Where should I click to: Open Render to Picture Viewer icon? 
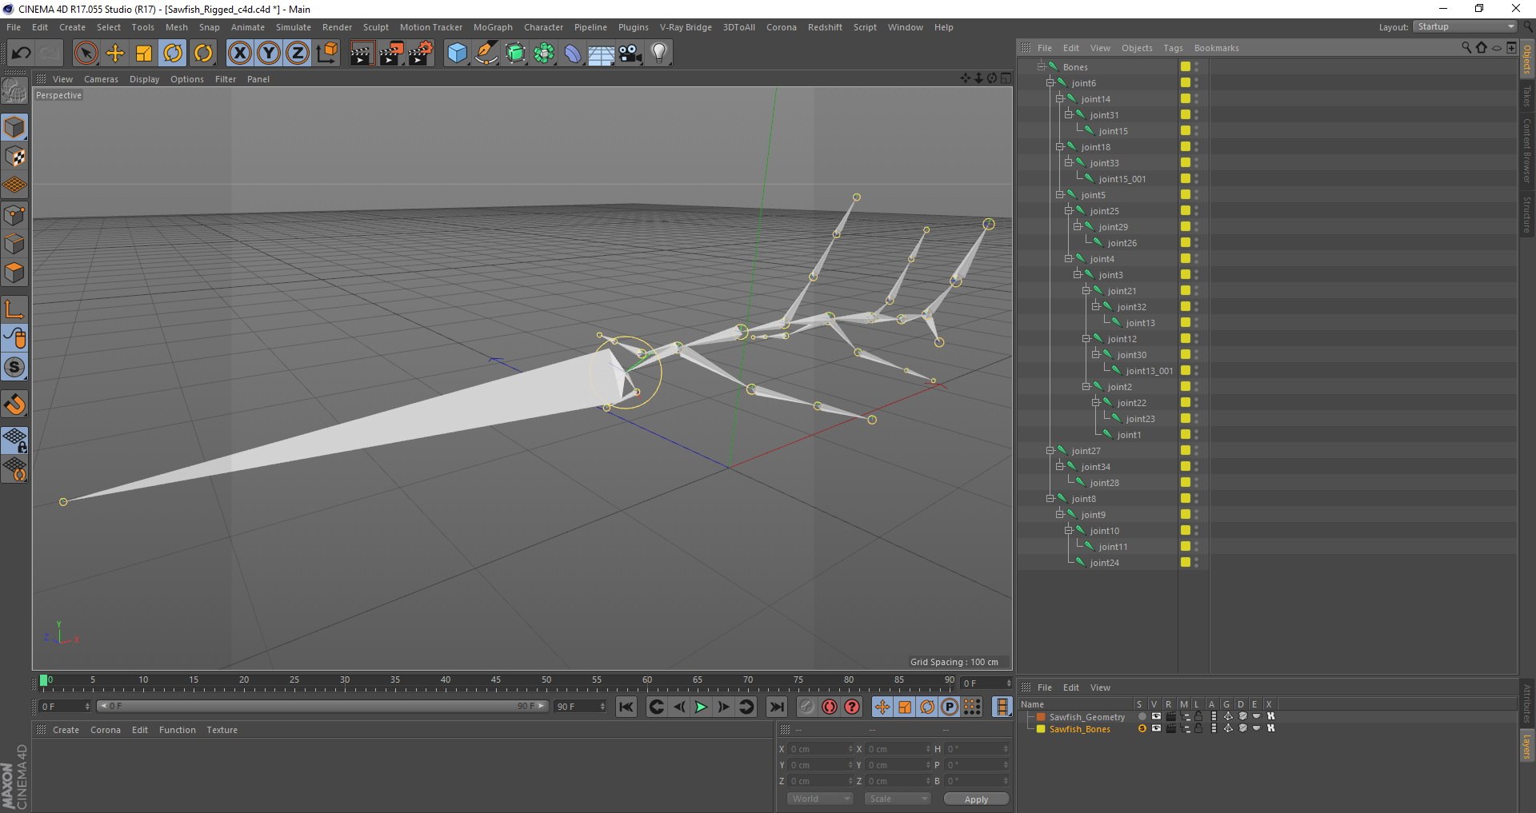click(x=390, y=54)
